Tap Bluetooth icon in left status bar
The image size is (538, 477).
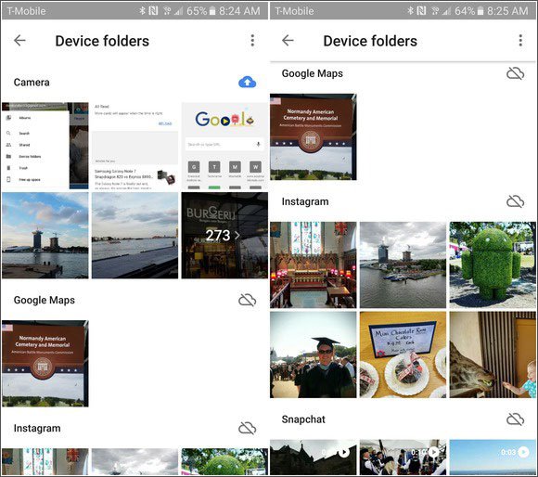click(142, 10)
